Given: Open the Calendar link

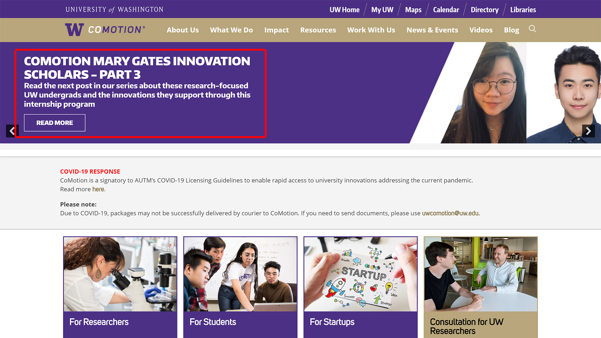Looking at the screenshot, I should pyautogui.click(x=446, y=10).
